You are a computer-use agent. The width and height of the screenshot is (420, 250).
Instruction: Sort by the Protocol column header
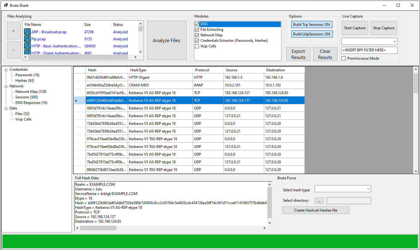[208, 70]
